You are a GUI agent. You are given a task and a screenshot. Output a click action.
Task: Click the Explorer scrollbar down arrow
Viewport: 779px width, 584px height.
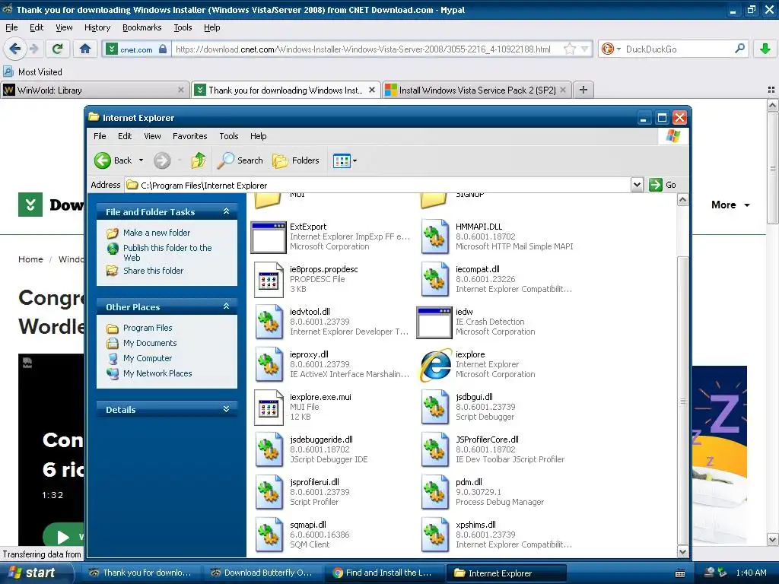[682, 552]
